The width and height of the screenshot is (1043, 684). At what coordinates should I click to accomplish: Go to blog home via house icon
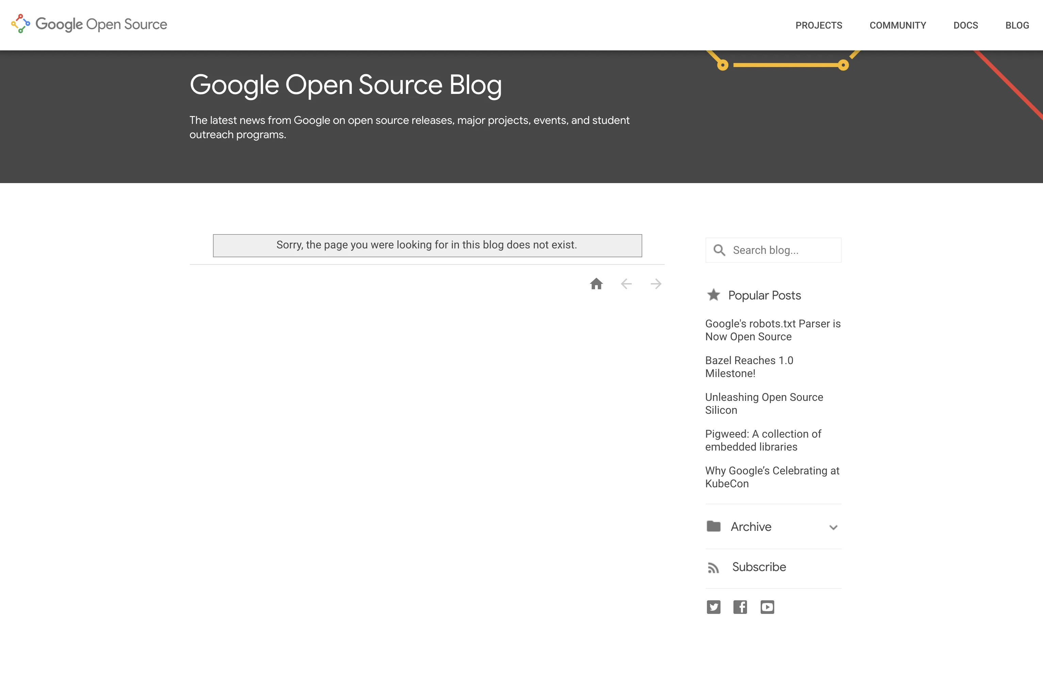coord(596,284)
